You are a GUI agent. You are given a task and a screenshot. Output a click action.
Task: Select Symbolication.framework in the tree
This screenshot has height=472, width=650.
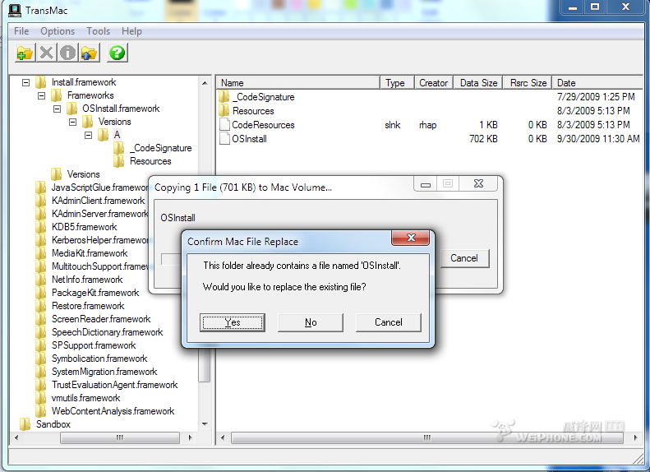[x=99, y=359]
